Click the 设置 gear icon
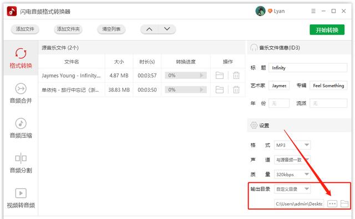 point(254,125)
